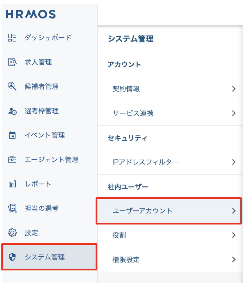This screenshot has height=283, width=246.
Task: Click the レポート bar chart icon
Action: pos(12,184)
